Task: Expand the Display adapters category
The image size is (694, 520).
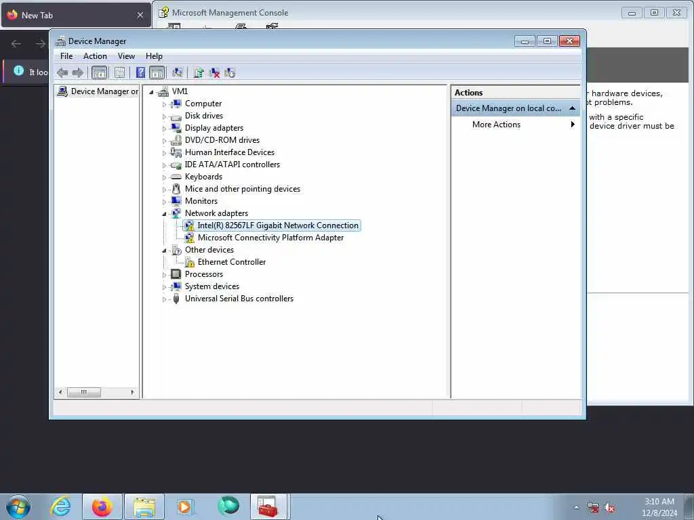Action: click(164, 129)
